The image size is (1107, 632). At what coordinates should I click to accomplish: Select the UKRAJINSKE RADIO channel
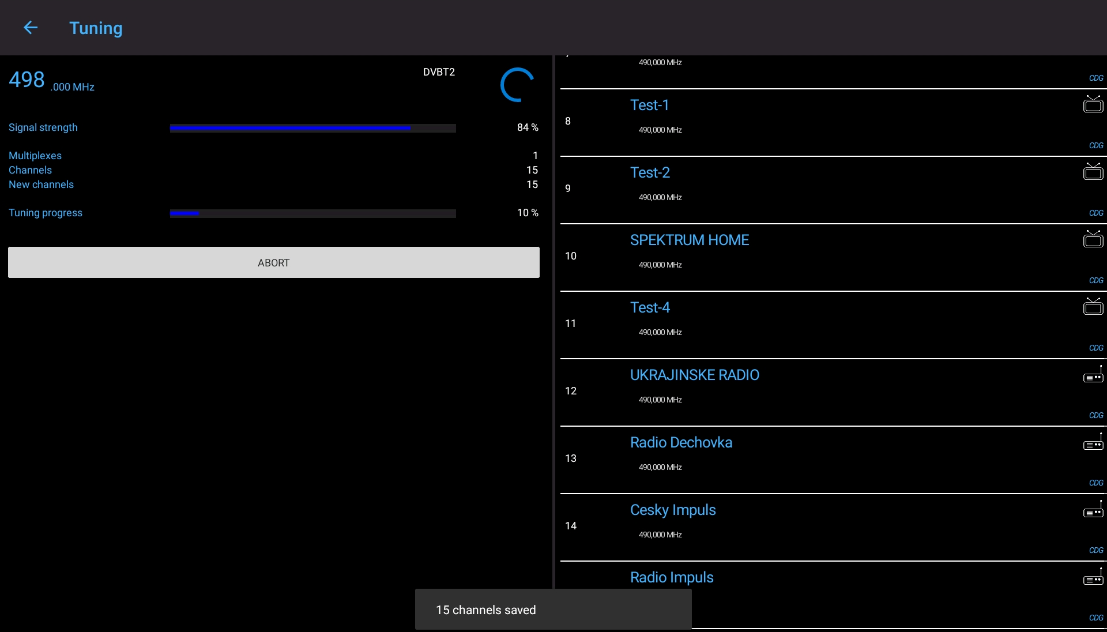[x=833, y=392]
